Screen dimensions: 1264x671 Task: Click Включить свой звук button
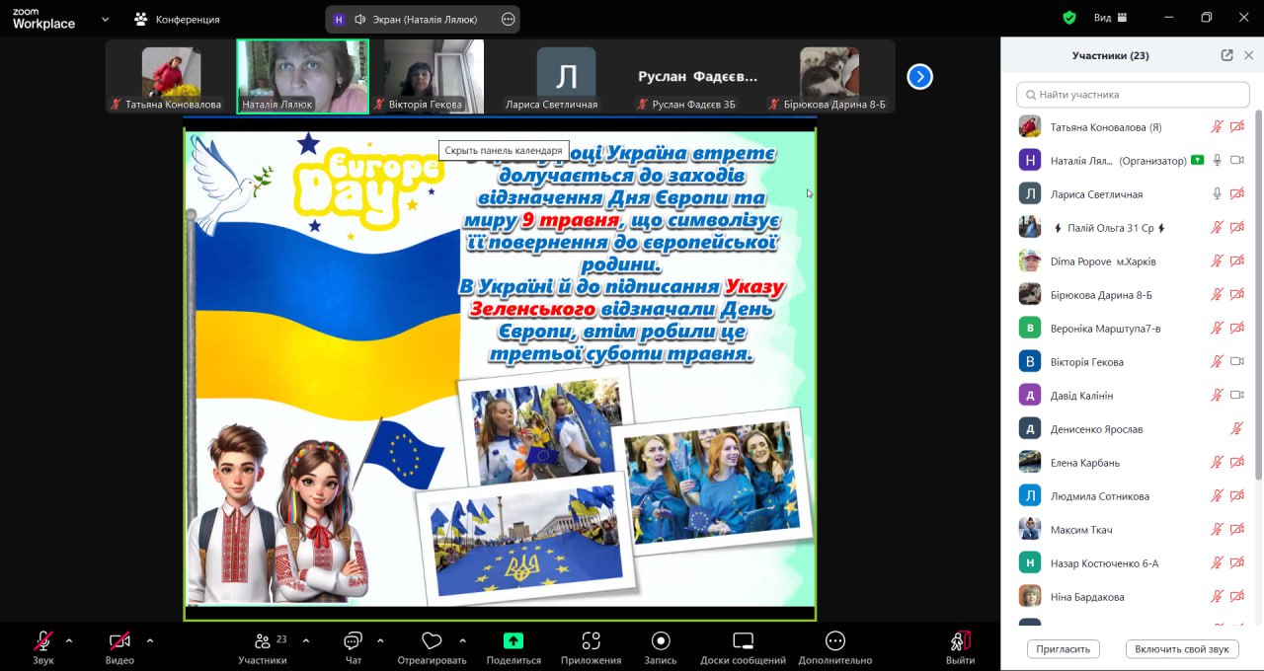[1181, 649]
